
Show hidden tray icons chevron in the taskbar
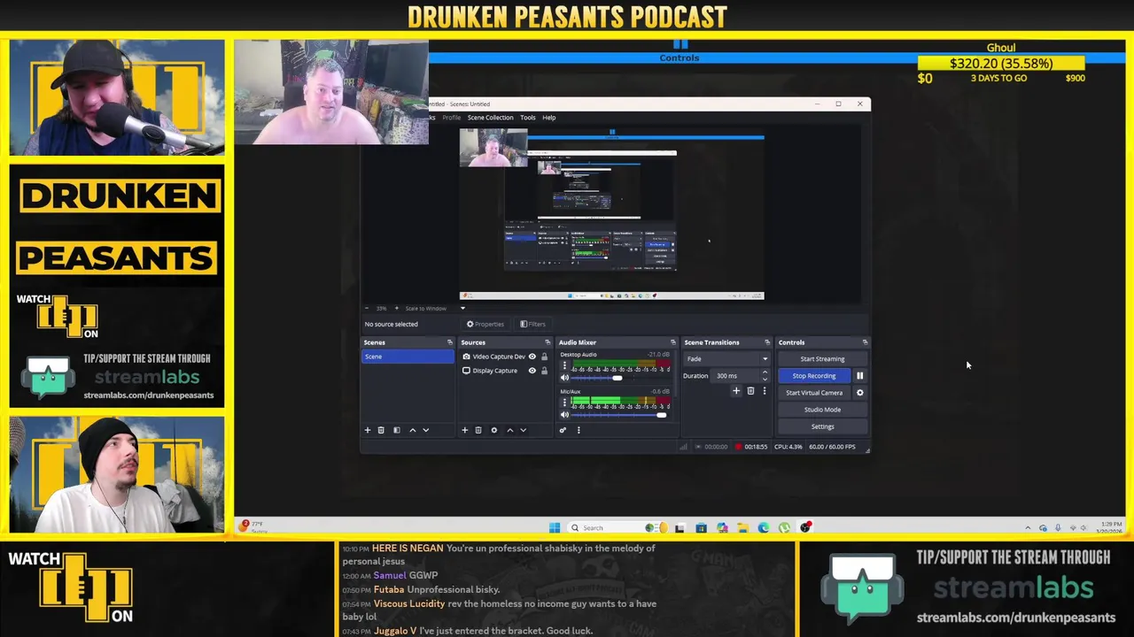point(1028,528)
